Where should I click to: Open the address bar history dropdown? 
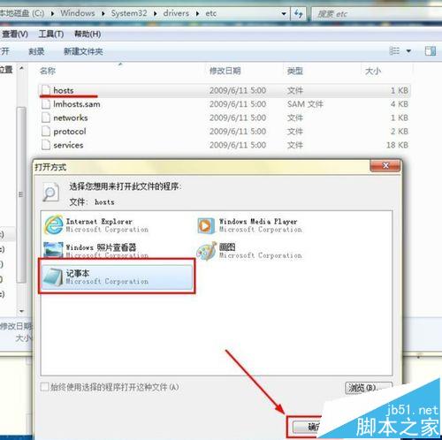click(284, 13)
